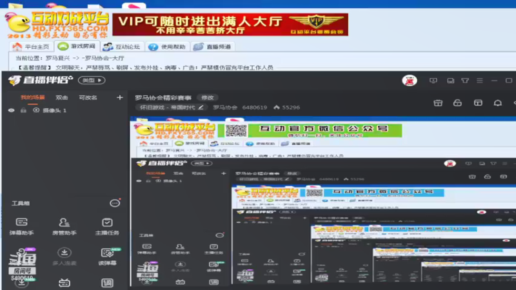This screenshot has height=290, width=516.
Task: Click the flame popularity icon beside 55296
Action: [x=277, y=107]
